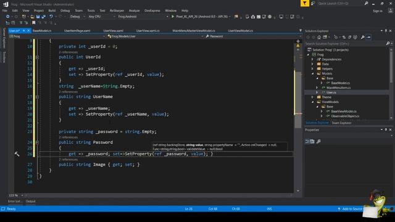Click 2 references CodeLens above Image property
The width and height of the screenshot is (395, 222).
pos(69,160)
